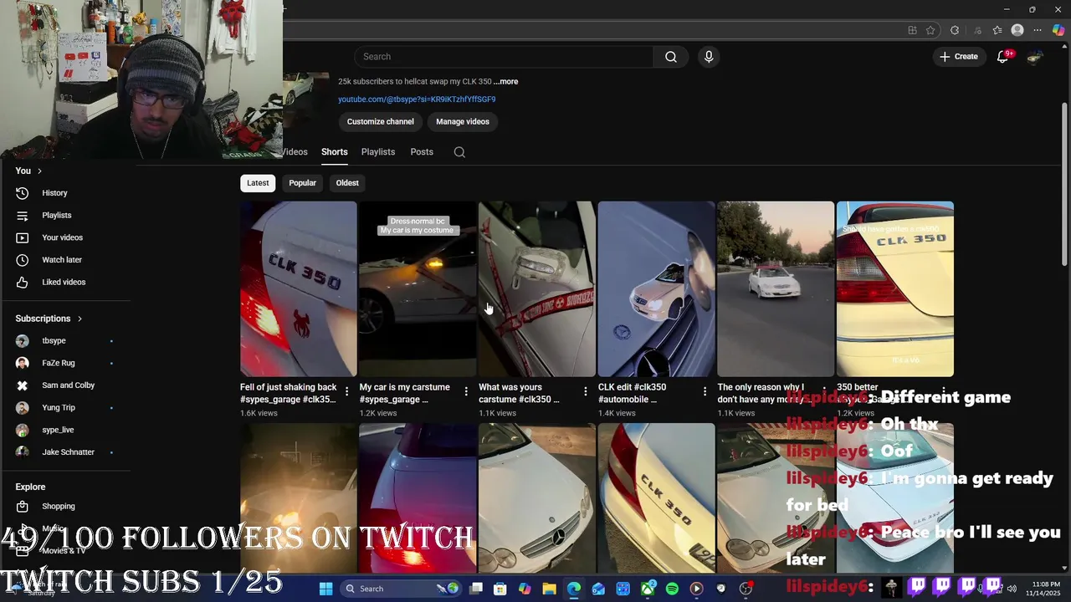Viewport: 1071px width, 602px height.
Task: Start voice search with the microphone icon
Action: 709,57
